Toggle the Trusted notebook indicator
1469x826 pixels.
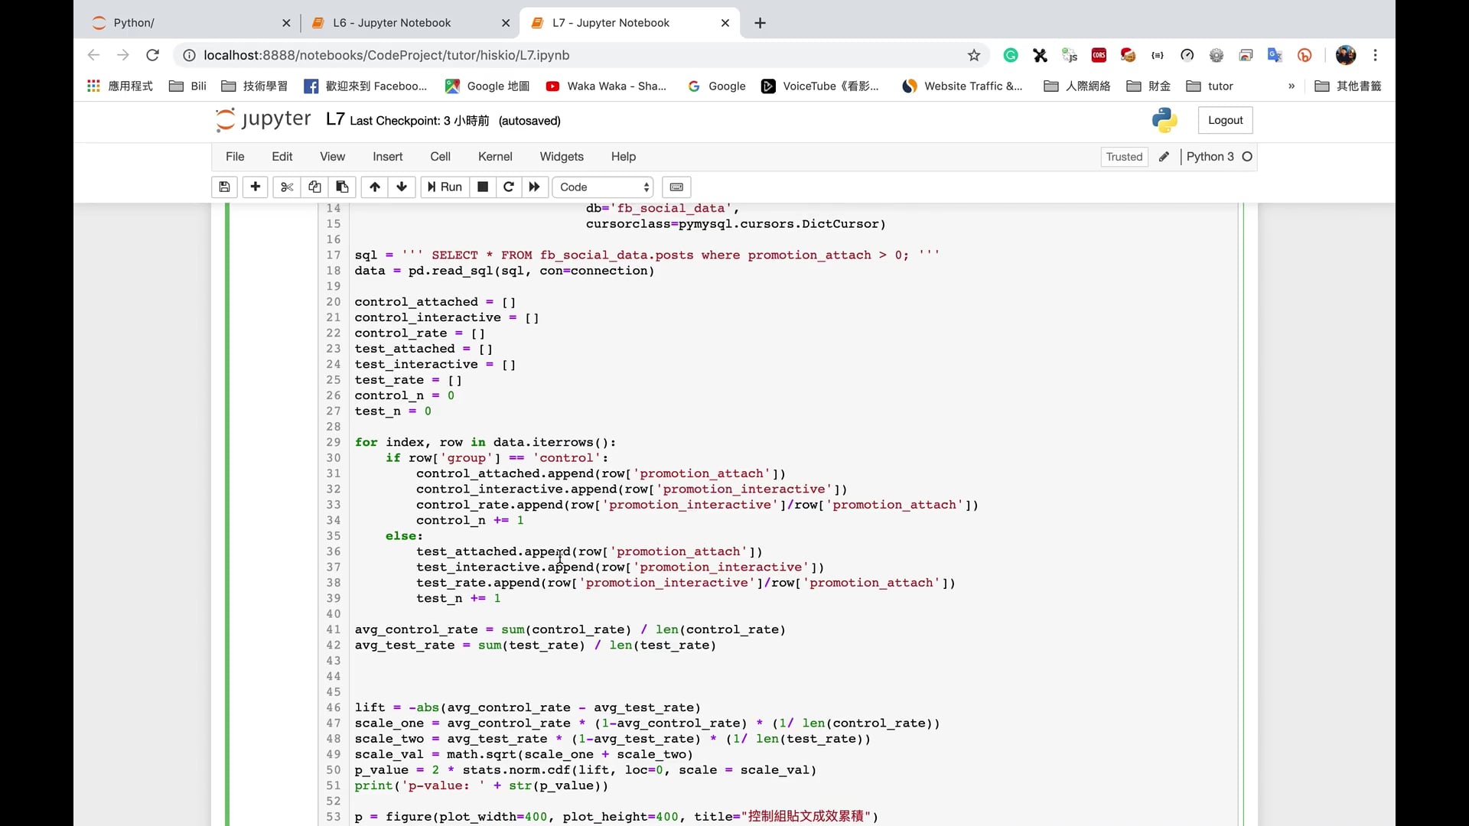coord(1124,157)
